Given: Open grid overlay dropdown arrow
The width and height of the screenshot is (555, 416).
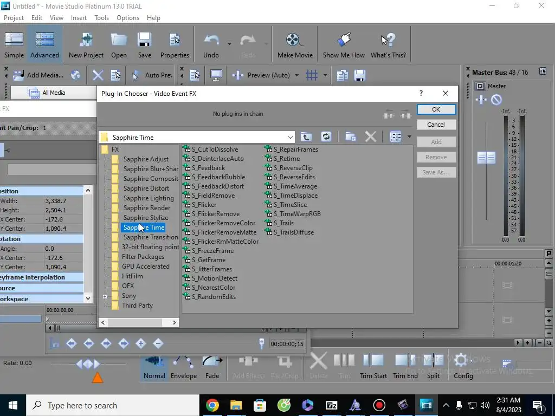Looking at the screenshot, I should coord(325,75).
